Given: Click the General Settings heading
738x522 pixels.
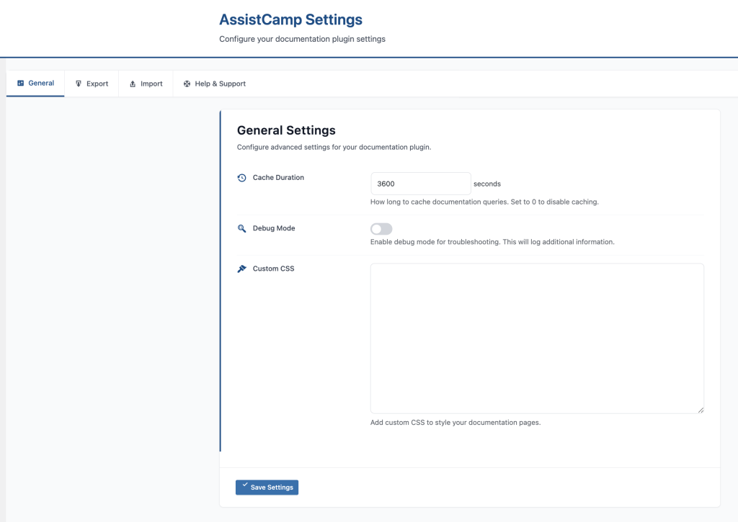Looking at the screenshot, I should [x=286, y=130].
